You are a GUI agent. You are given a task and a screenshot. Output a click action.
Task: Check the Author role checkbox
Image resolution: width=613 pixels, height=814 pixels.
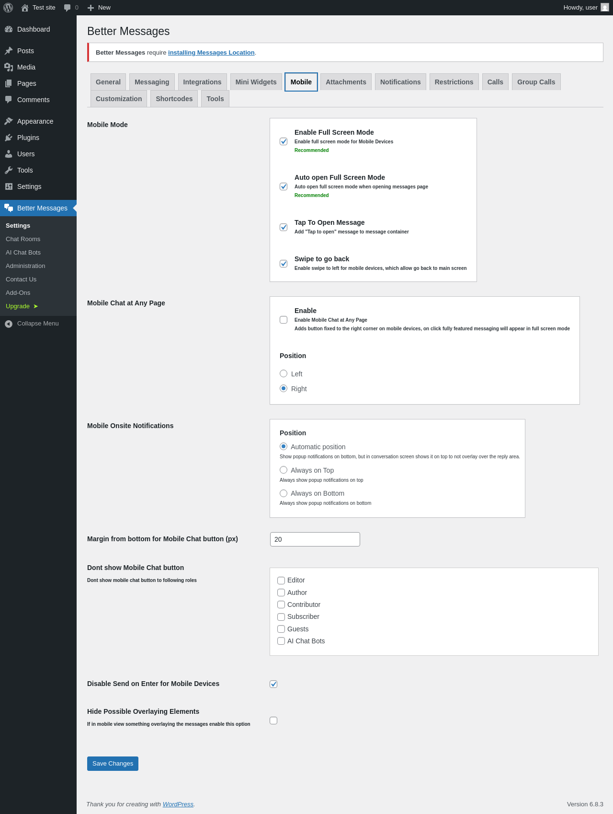click(281, 593)
